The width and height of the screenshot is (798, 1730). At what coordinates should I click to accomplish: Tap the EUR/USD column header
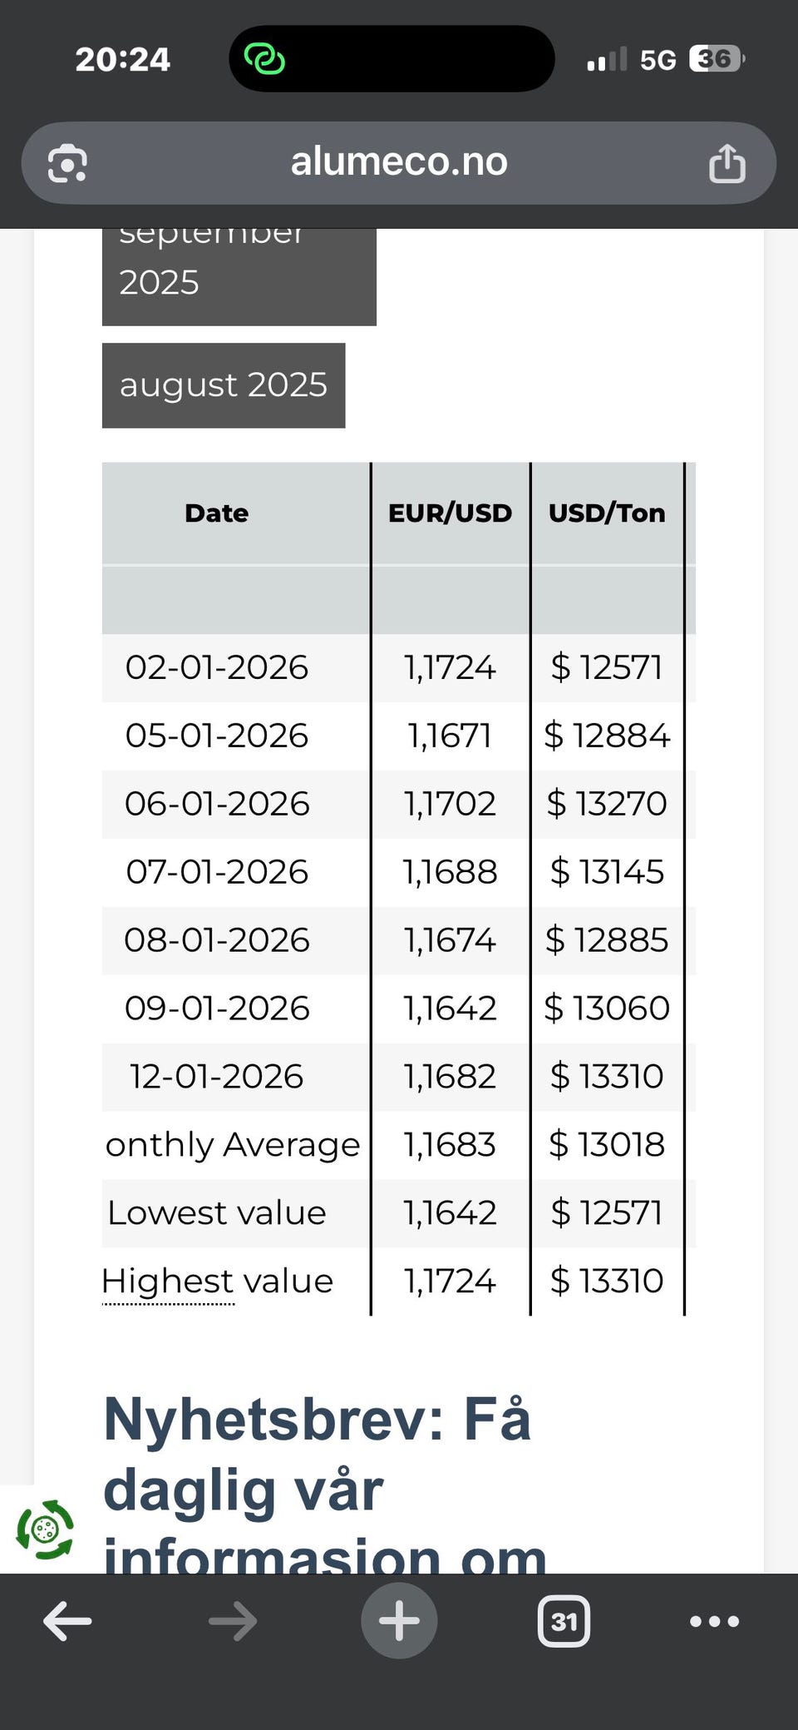(x=450, y=513)
